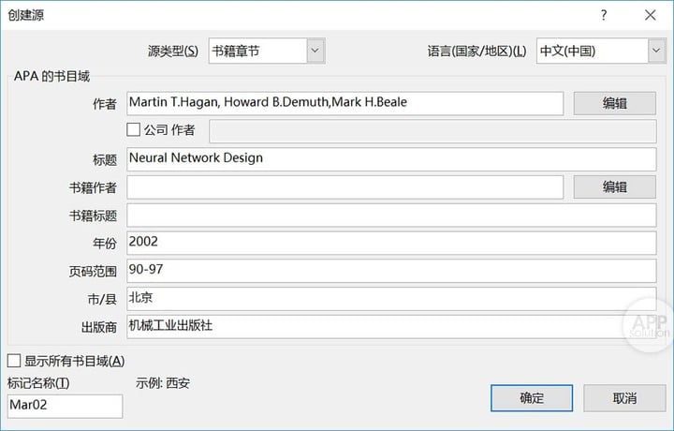The image size is (674, 431).
Task: Select the empty 书籍作者 input field
Action: tap(344, 187)
